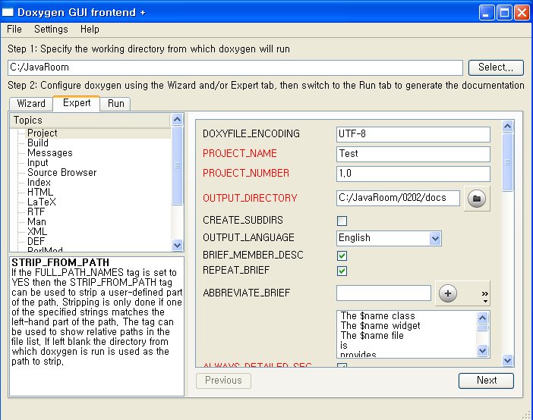This screenshot has width=533, height=420.
Task: Select the Project topic in the tree
Action: click(43, 133)
